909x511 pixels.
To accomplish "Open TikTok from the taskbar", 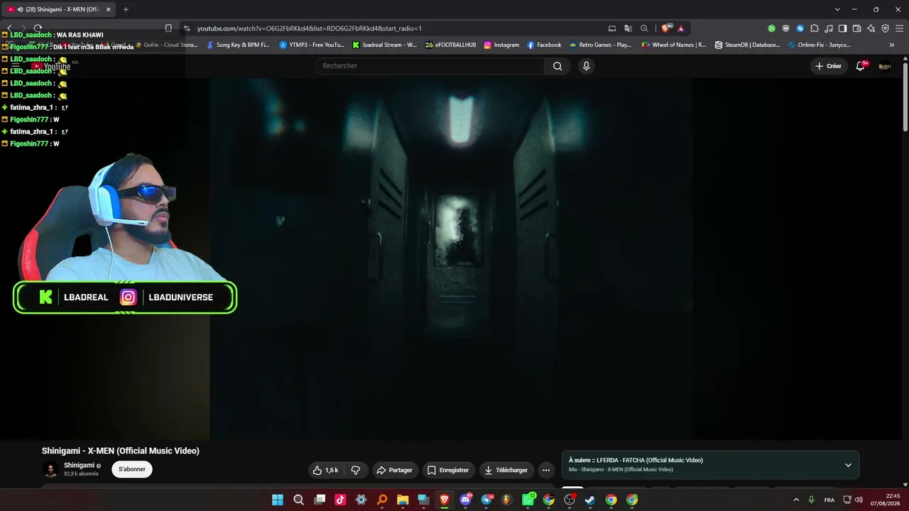I will (x=340, y=500).
